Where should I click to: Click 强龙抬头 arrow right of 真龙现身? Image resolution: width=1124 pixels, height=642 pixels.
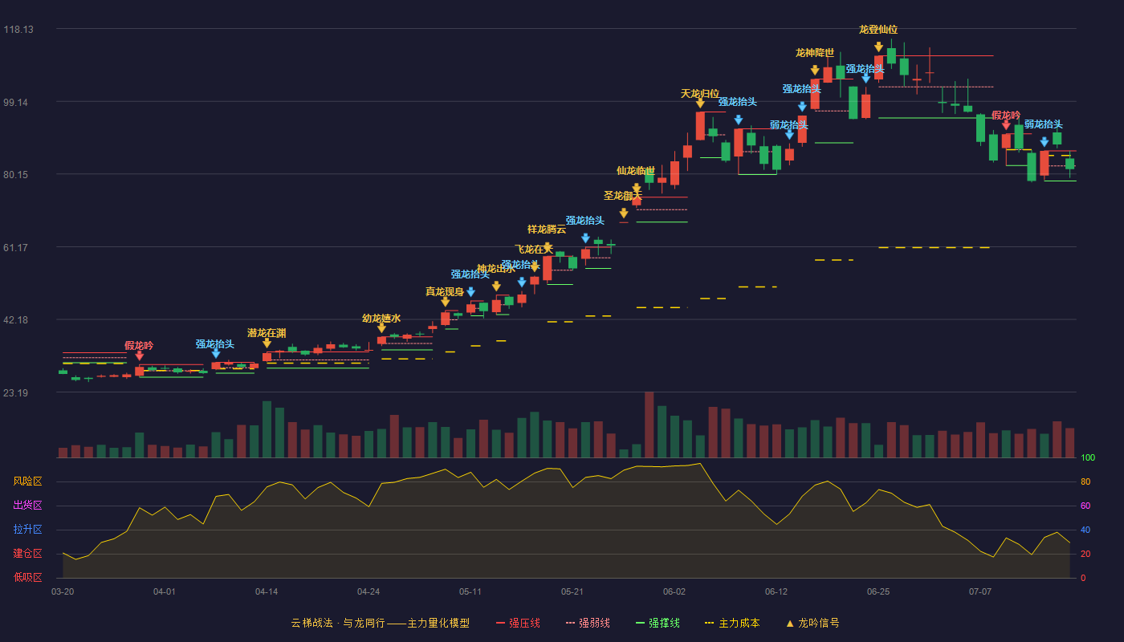(470, 292)
